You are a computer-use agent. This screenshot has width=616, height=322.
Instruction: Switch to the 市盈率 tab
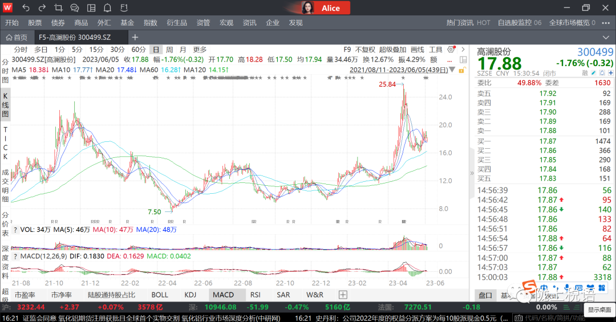click(25, 295)
